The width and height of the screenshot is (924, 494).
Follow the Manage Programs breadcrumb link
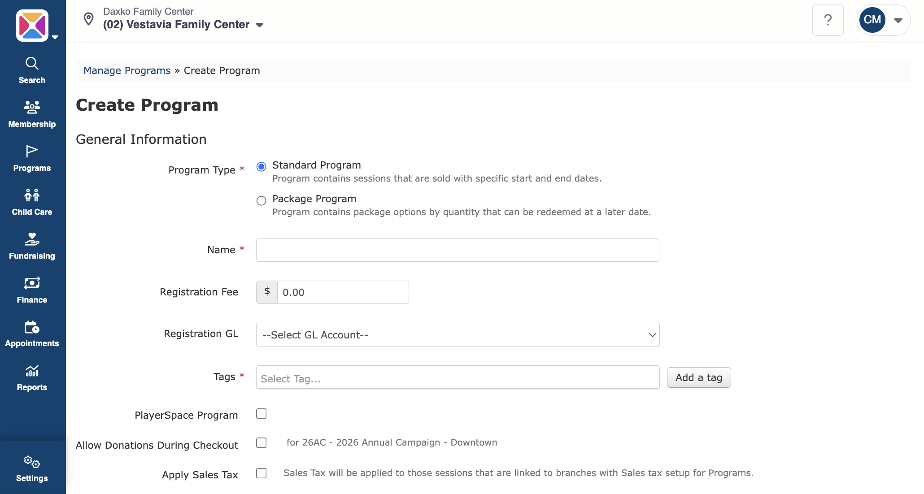pos(127,71)
